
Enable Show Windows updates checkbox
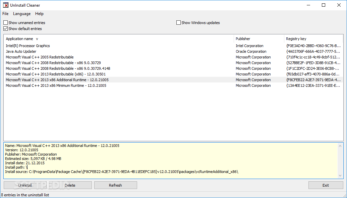click(178, 22)
